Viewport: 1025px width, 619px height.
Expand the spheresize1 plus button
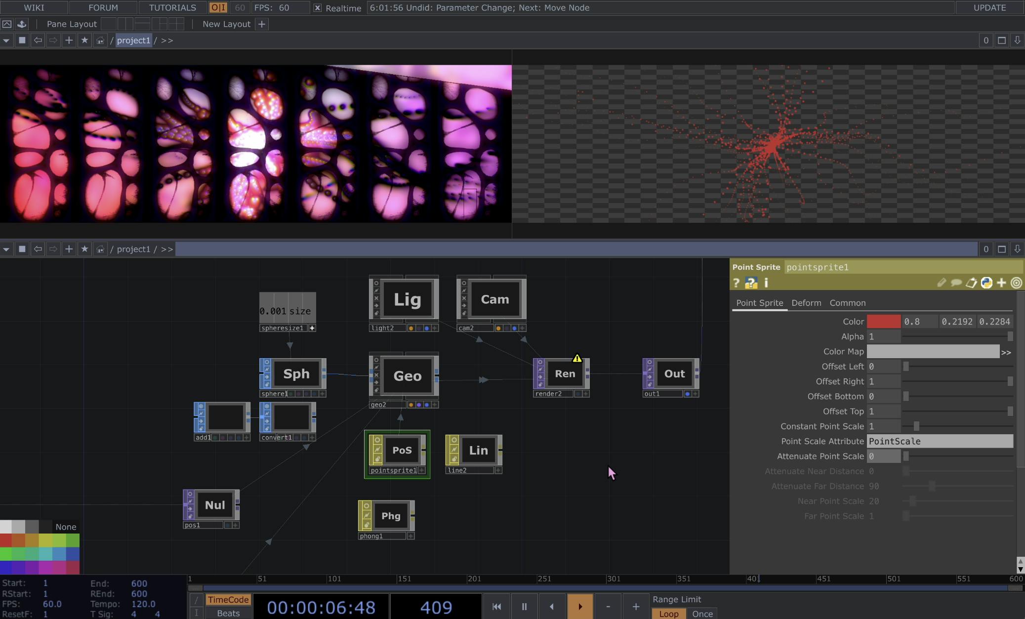coord(312,328)
